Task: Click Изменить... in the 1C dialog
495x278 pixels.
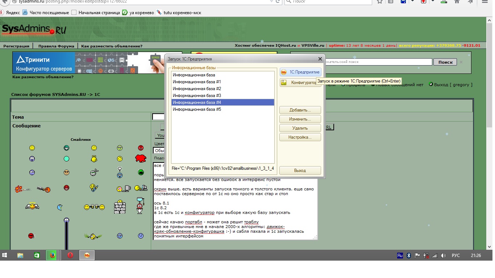Action: 300,119
